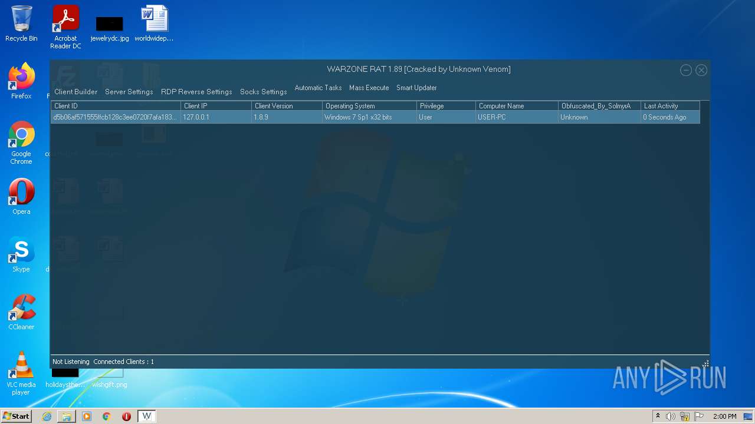
Task: Launch VLC media player shortcut
Action: point(21,373)
